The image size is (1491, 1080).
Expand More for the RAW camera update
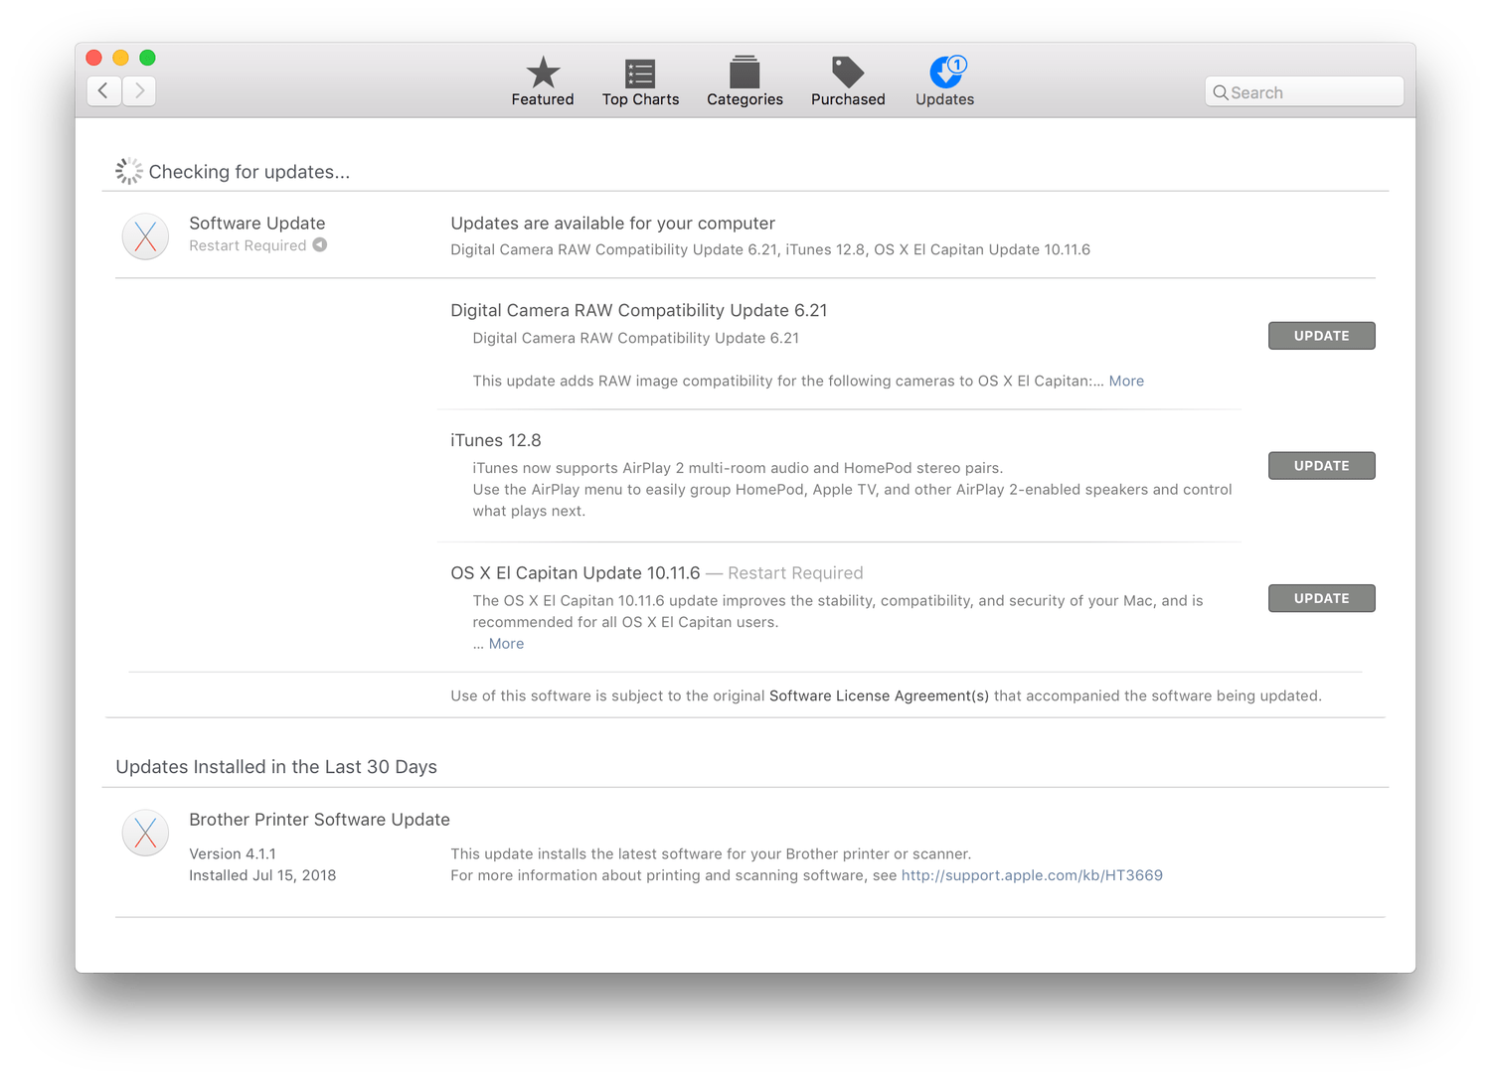point(1126,381)
